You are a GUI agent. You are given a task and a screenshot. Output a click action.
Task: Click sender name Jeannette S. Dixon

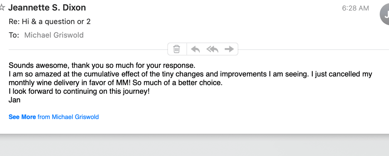pyautogui.click(x=47, y=7)
